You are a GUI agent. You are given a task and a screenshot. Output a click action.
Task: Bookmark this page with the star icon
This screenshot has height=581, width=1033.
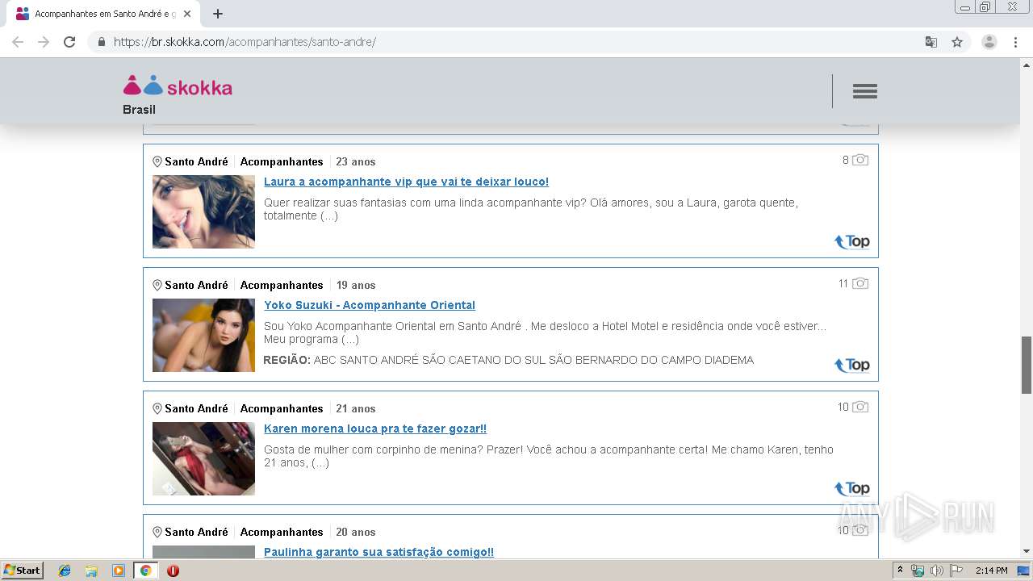point(957,42)
